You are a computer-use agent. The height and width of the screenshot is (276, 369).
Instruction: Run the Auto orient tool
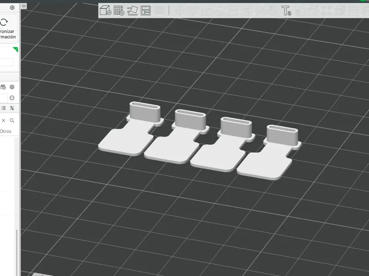132,11
